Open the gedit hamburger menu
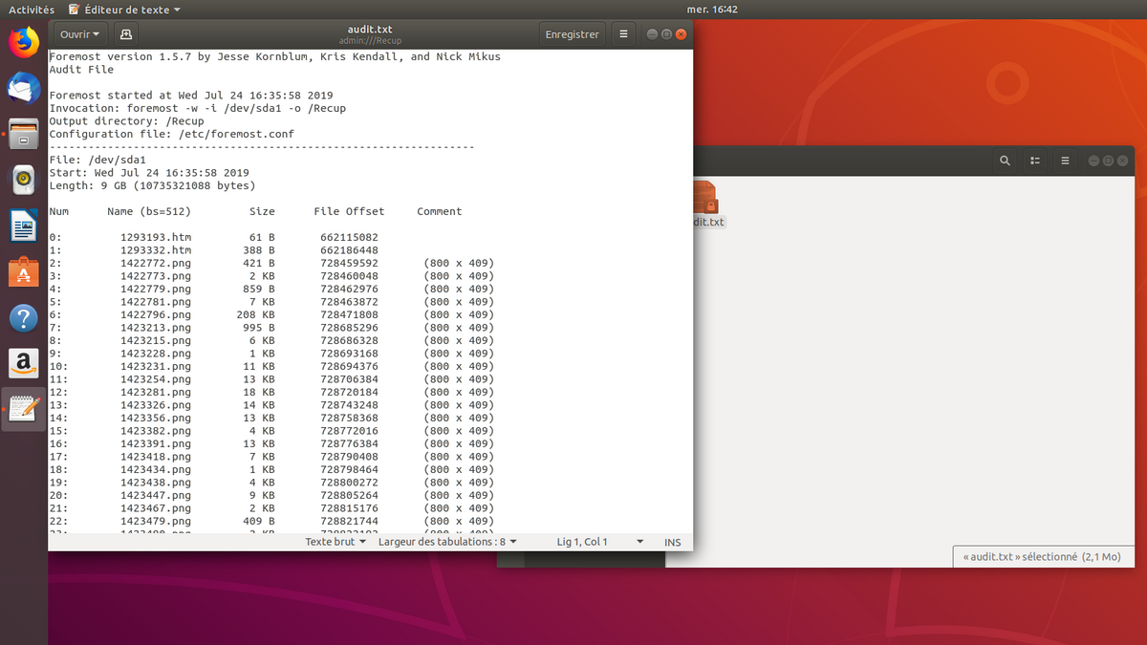 point(623,34)
